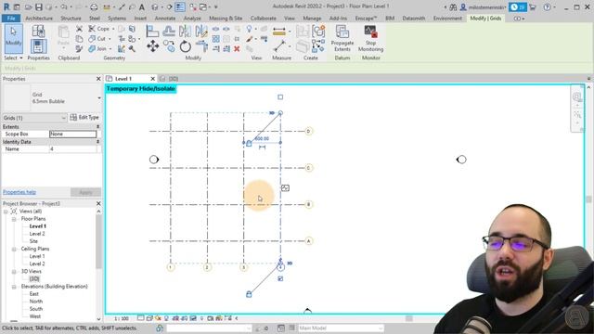
Task: Click the help question mark icon
Action: pos(547,6)
